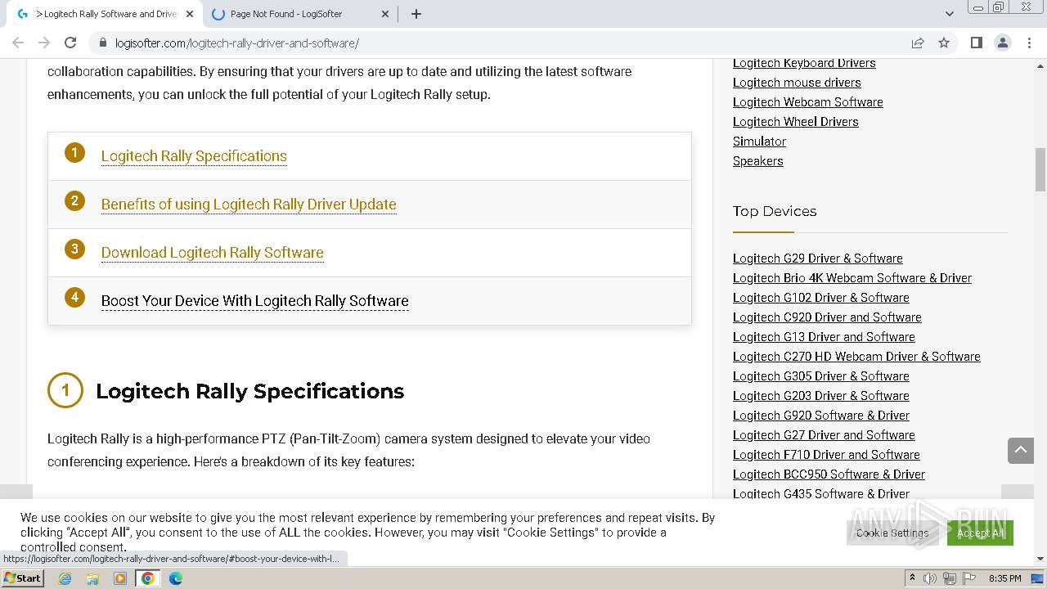This screenshot has height=589, width=1047.
Task: Open the Action Center flag icon
Action: click(x=968, y=578)
